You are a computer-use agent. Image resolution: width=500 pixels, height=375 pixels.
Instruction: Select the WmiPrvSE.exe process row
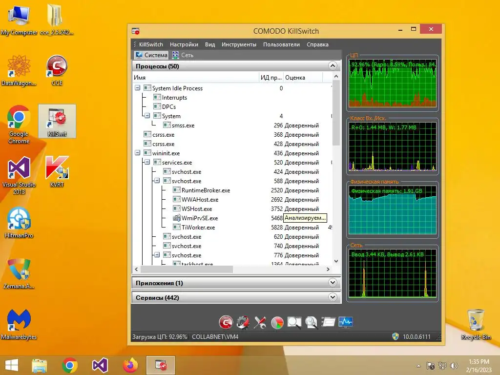(232, 218)
